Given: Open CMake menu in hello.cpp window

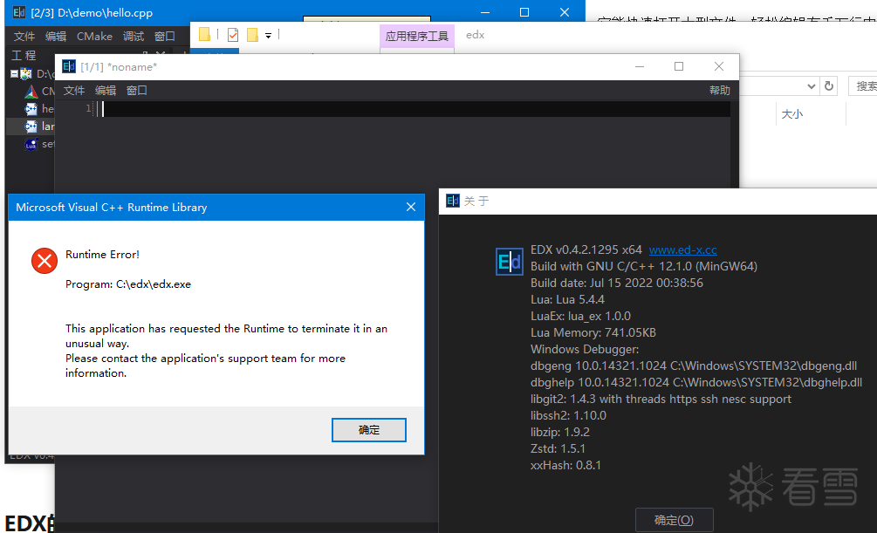Looking at the screenshot, I should [x=94, y=37].
